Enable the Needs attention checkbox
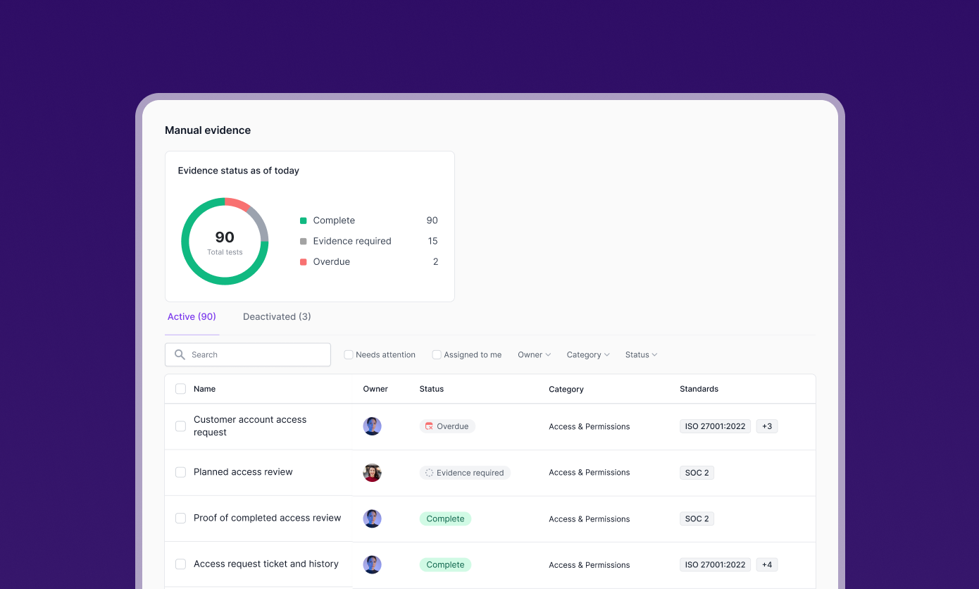 click(x=348, y=354)
